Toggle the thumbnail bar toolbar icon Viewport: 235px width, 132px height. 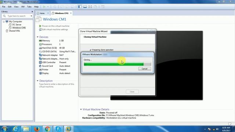(x=85, y=7)
